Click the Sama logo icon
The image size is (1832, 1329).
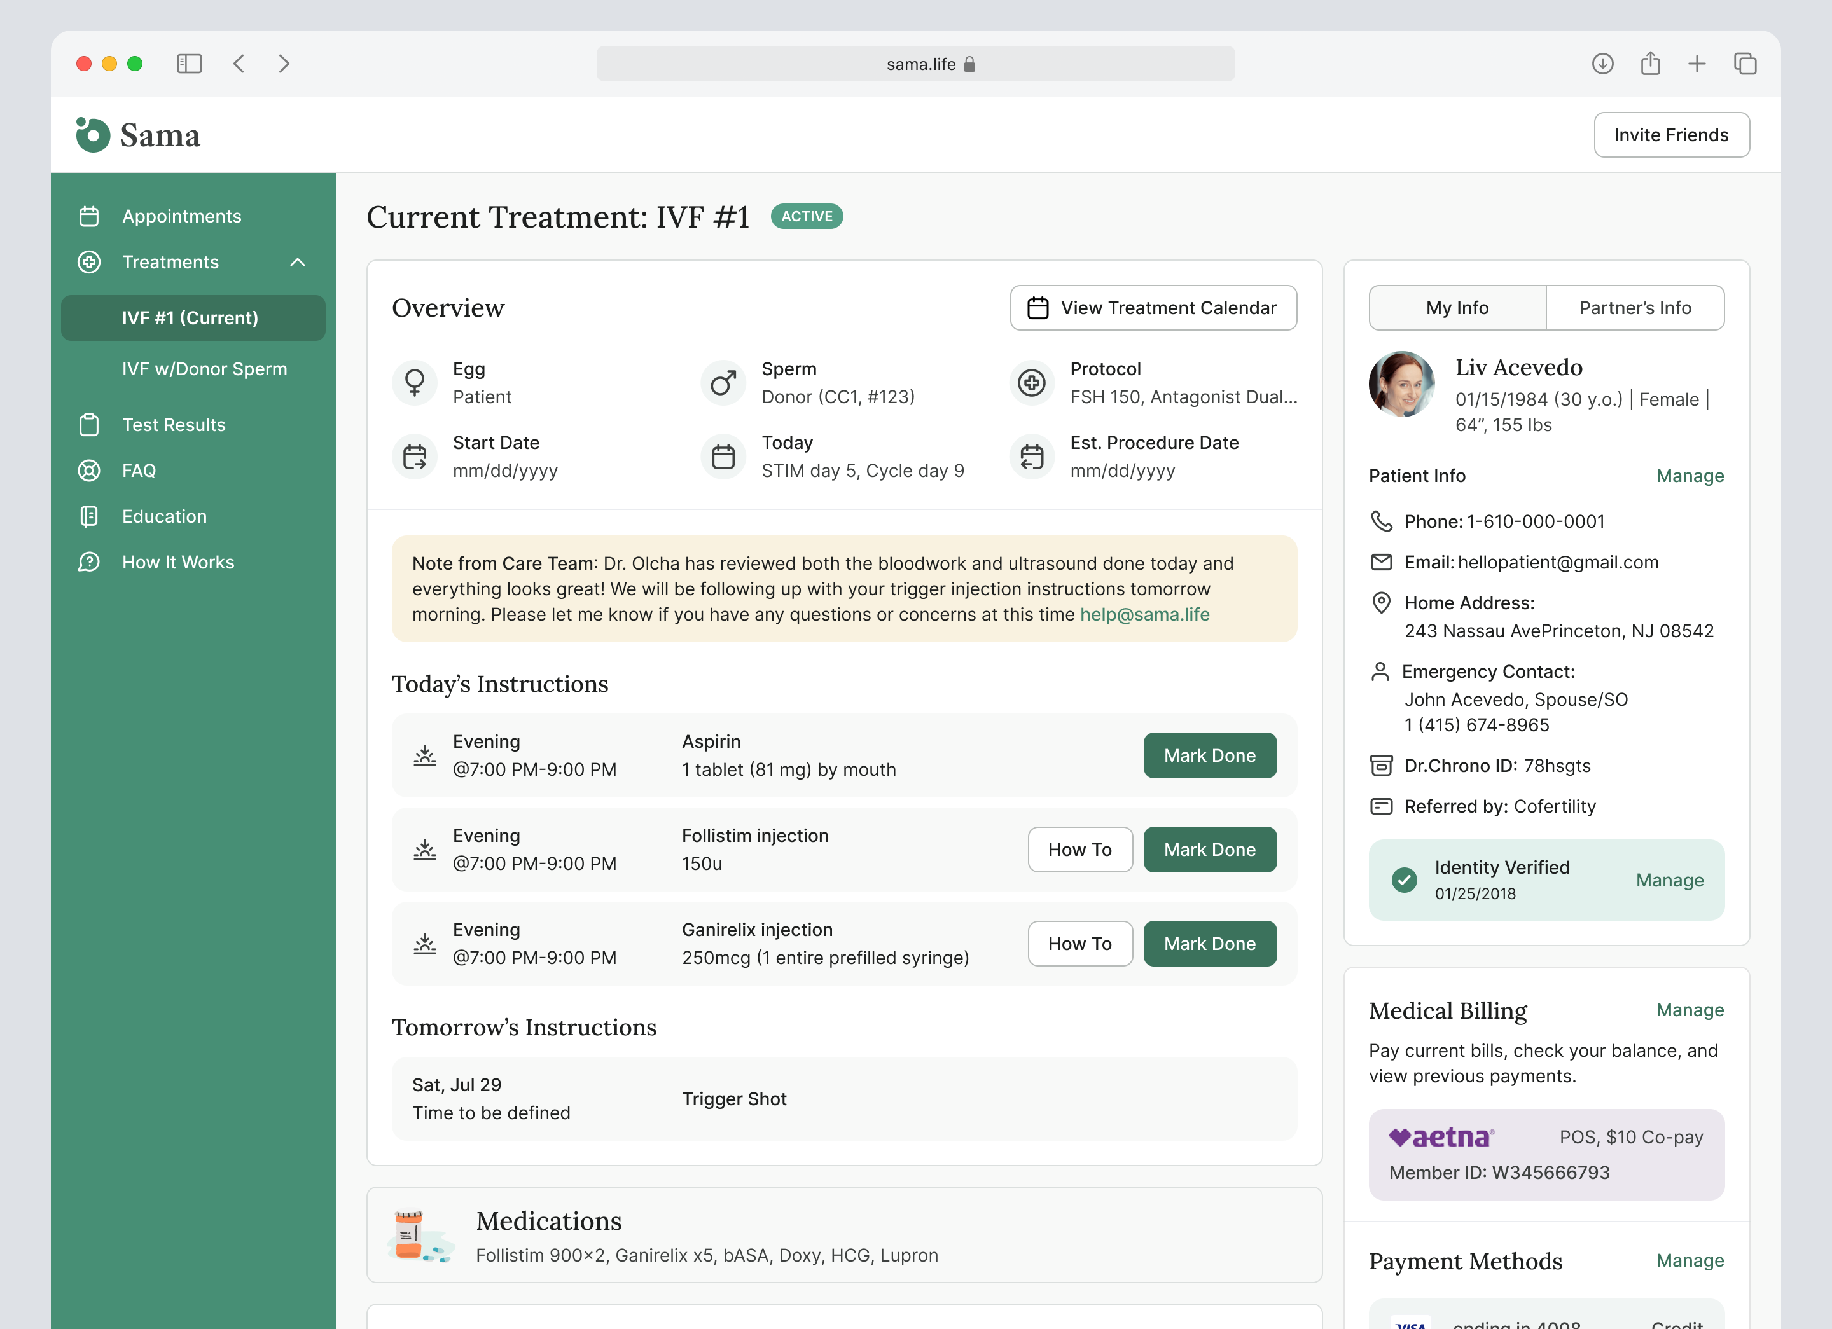92,134
